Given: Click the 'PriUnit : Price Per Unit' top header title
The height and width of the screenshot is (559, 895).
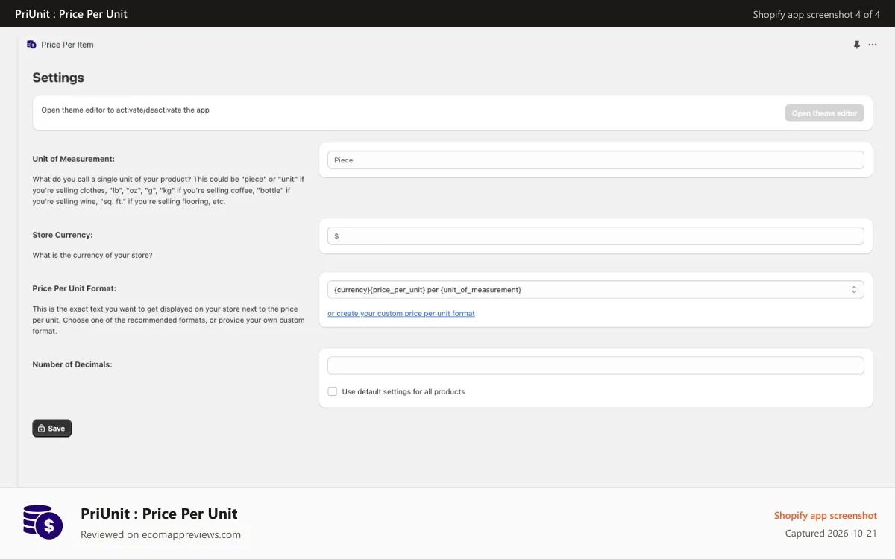Looking at the screenshot, I should point(71,13).
